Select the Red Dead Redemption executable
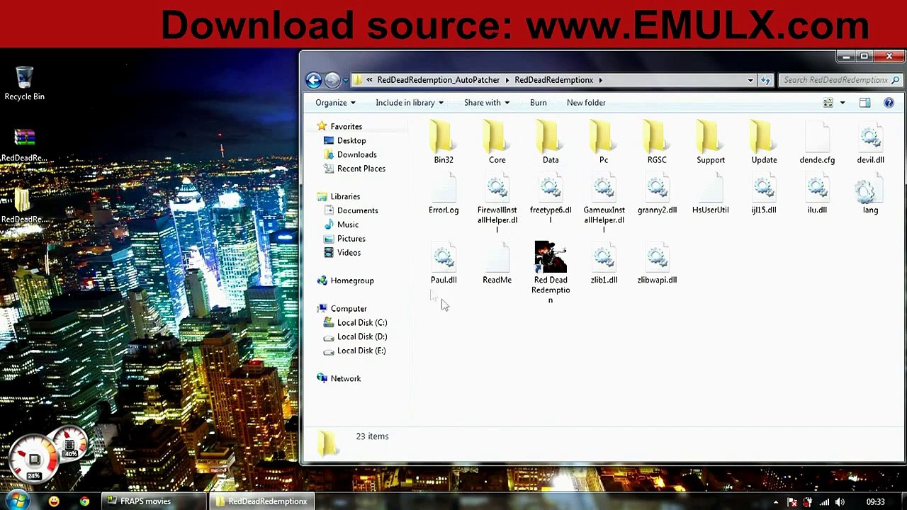The image size is (907, 510). pos(551,272)
